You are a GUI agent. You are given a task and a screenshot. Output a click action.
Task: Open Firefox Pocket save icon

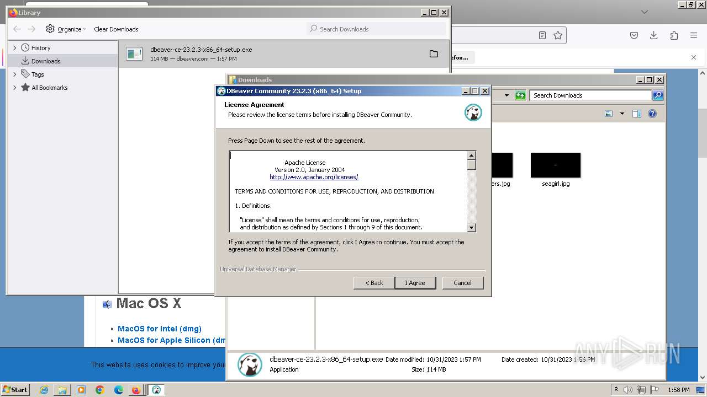[634, 35]
